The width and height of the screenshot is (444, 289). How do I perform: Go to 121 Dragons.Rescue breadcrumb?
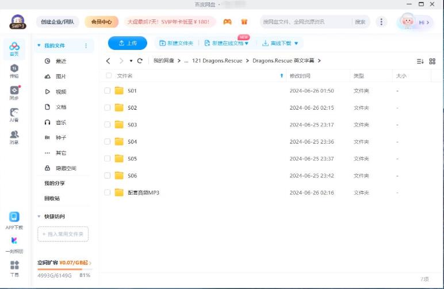click(x=217, y=60)
